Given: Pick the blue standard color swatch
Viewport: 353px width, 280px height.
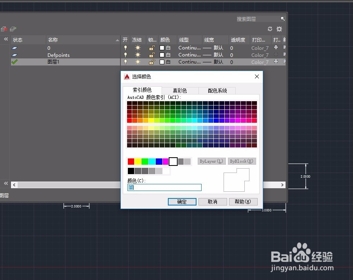Looking at the screenshot, I should 159,162.
